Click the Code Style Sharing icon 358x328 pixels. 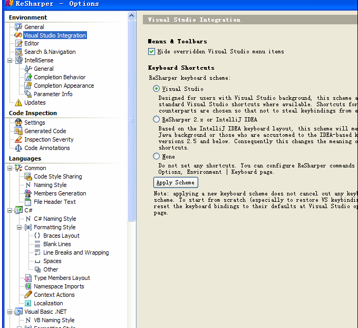(x=28, y=176)
